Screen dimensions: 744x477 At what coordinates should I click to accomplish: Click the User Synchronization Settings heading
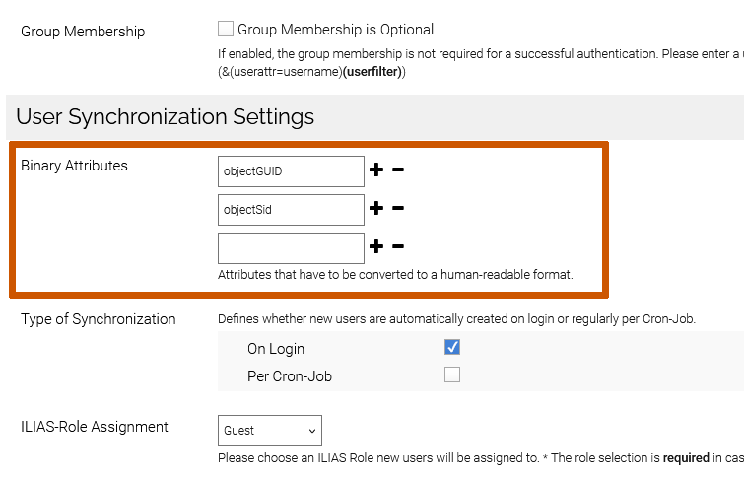(x=166, y=117)
